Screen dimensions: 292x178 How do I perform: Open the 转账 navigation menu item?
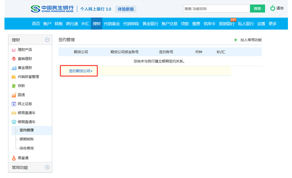(x=59, y=24)
